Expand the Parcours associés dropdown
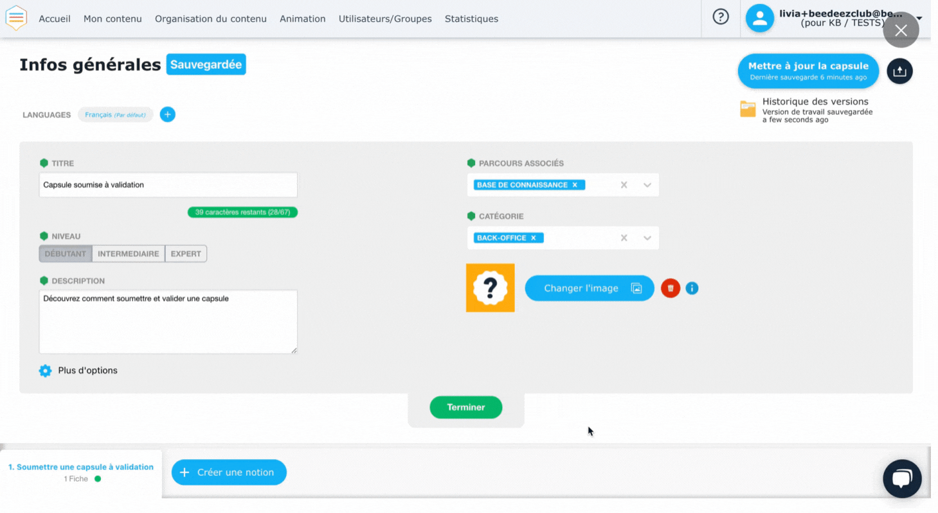Viewport: 938px width, 513px height. (647, 185)
